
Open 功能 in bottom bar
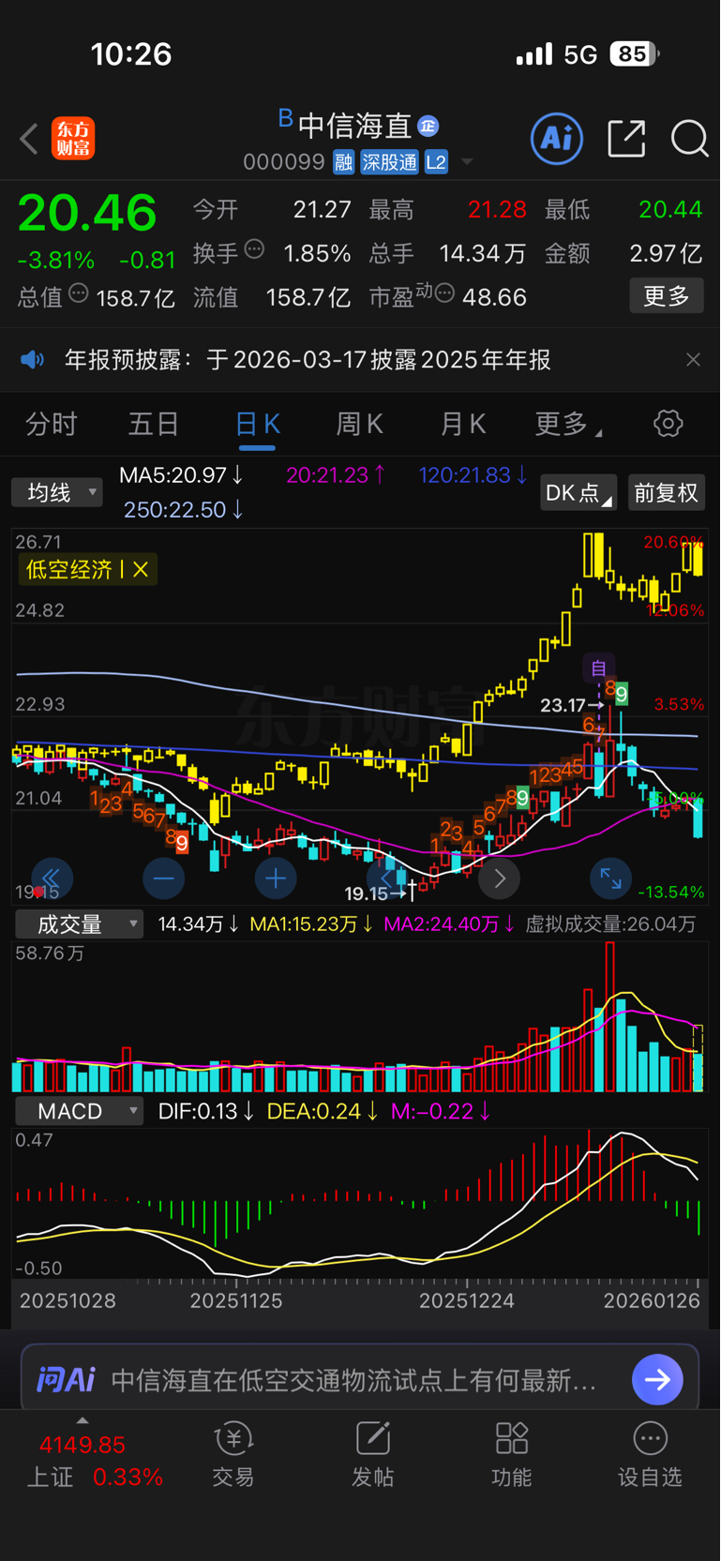(511, 1454)
